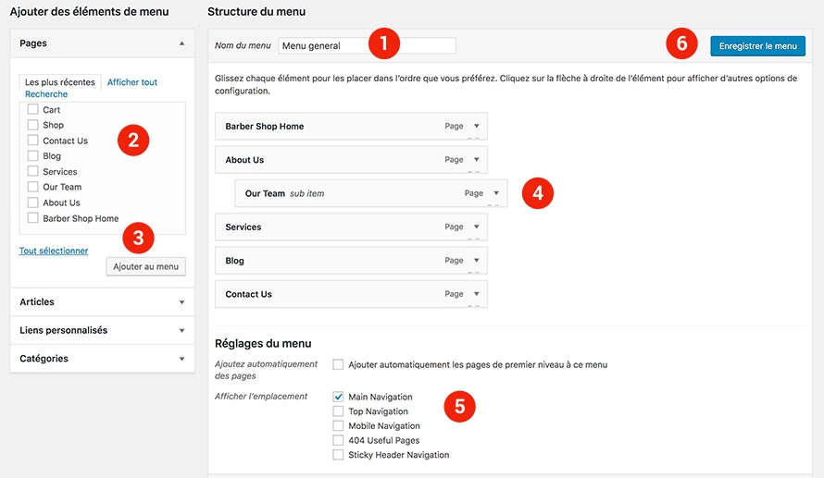Screen dimensions: 824x478
Task: Switch to Afficher tout tab
Action: (131, 82)
